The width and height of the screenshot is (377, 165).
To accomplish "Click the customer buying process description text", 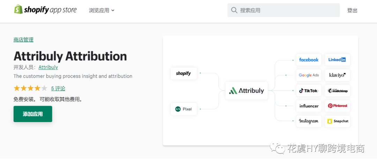I will (x=73, y=76).
